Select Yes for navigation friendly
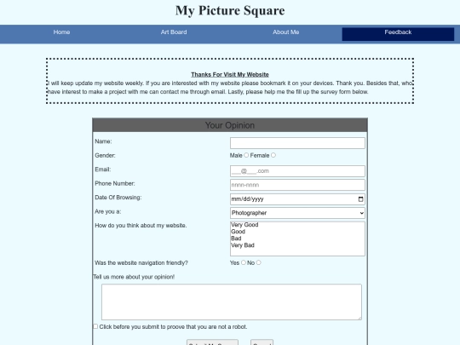Image resolution: width=460 pixels, height=345 pixels. pyautogui.click(x=244, y=262)
